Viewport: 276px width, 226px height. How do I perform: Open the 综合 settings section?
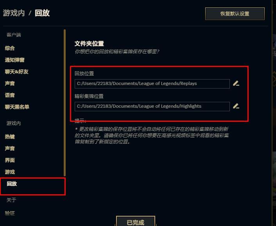[10, 48]
